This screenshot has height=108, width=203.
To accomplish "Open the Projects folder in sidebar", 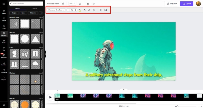I will point(4,78).
